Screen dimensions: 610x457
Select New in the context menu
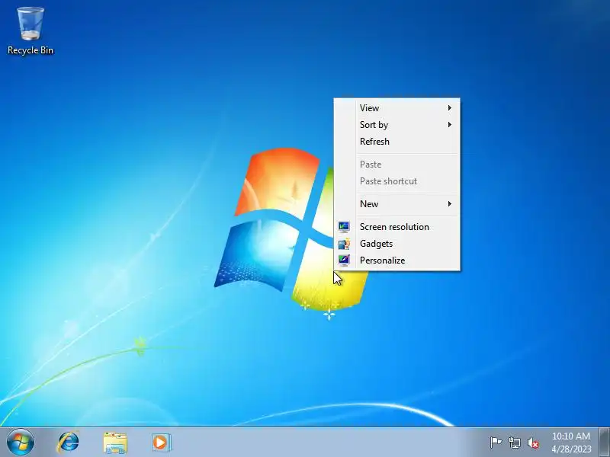[x=396, y=203]
